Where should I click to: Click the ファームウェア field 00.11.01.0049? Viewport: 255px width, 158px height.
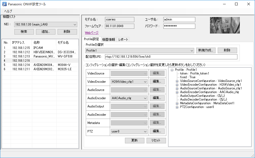[120, 26]
